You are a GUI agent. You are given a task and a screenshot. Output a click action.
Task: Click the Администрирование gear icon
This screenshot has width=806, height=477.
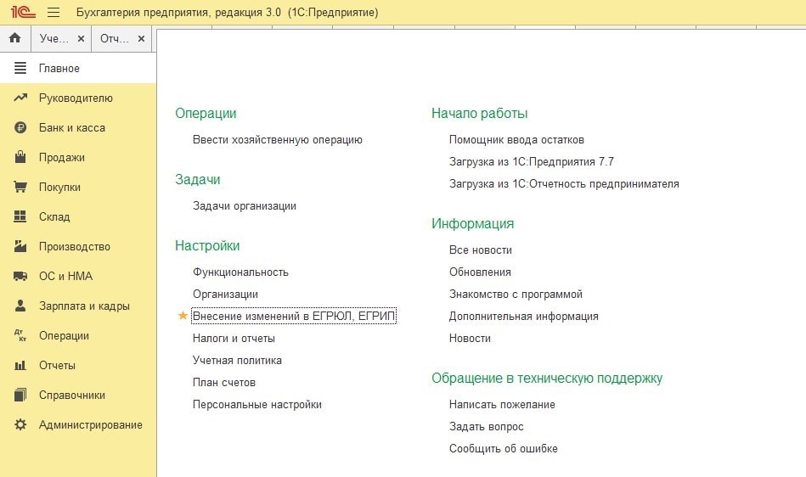(20, 424)
